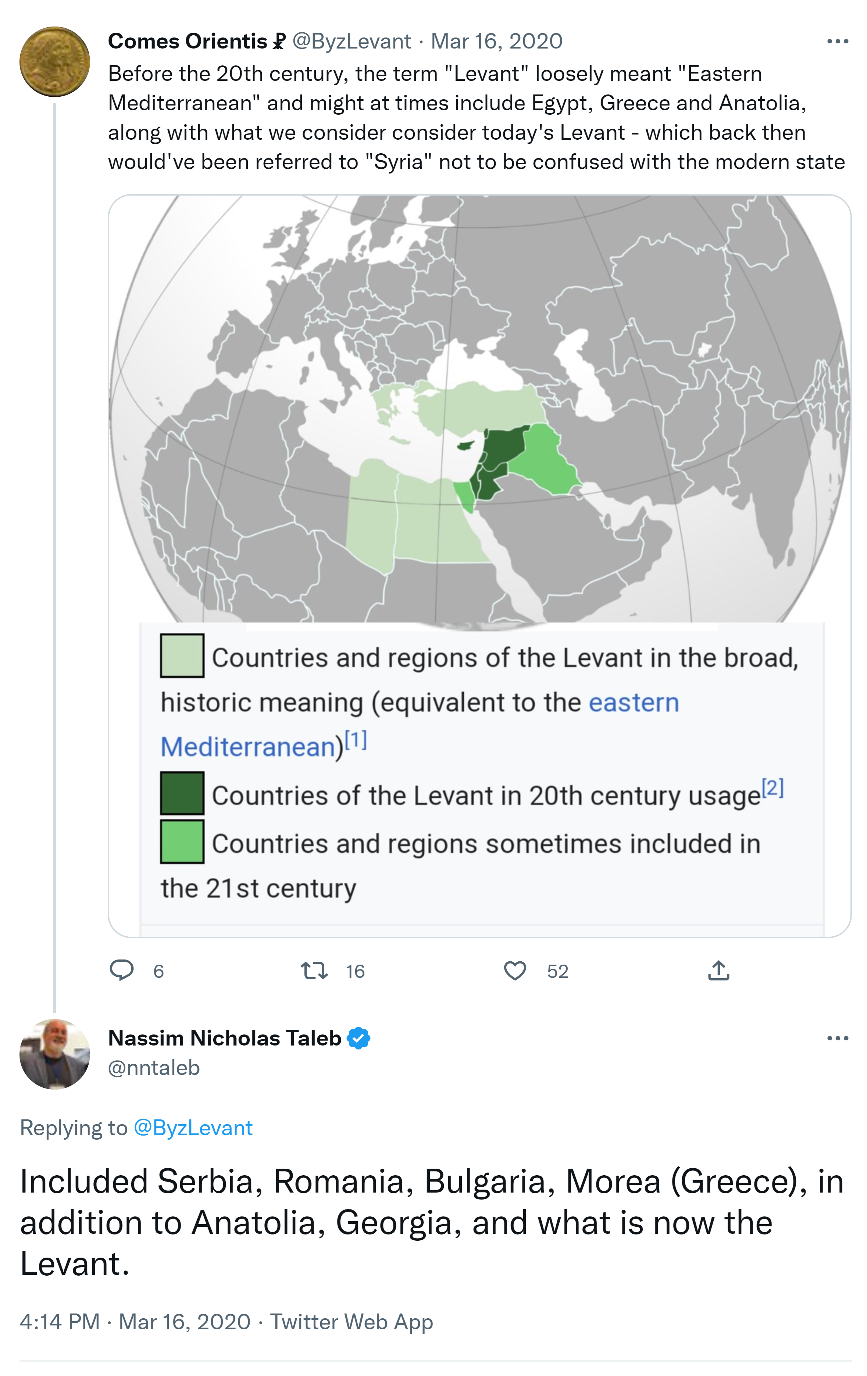Click the Comes Orientis coin avatar

click(x=55, y=62)
